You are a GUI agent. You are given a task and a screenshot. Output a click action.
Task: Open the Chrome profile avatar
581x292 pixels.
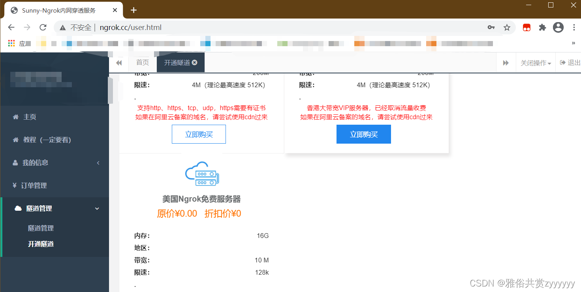pos(558,27)
